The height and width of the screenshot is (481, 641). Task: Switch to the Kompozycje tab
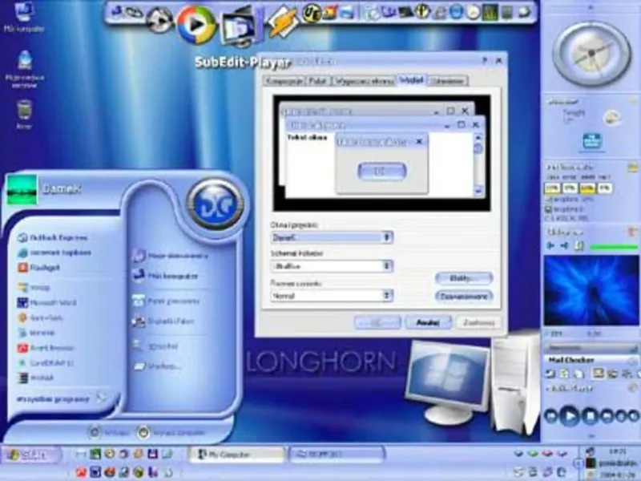pos(284,81)
